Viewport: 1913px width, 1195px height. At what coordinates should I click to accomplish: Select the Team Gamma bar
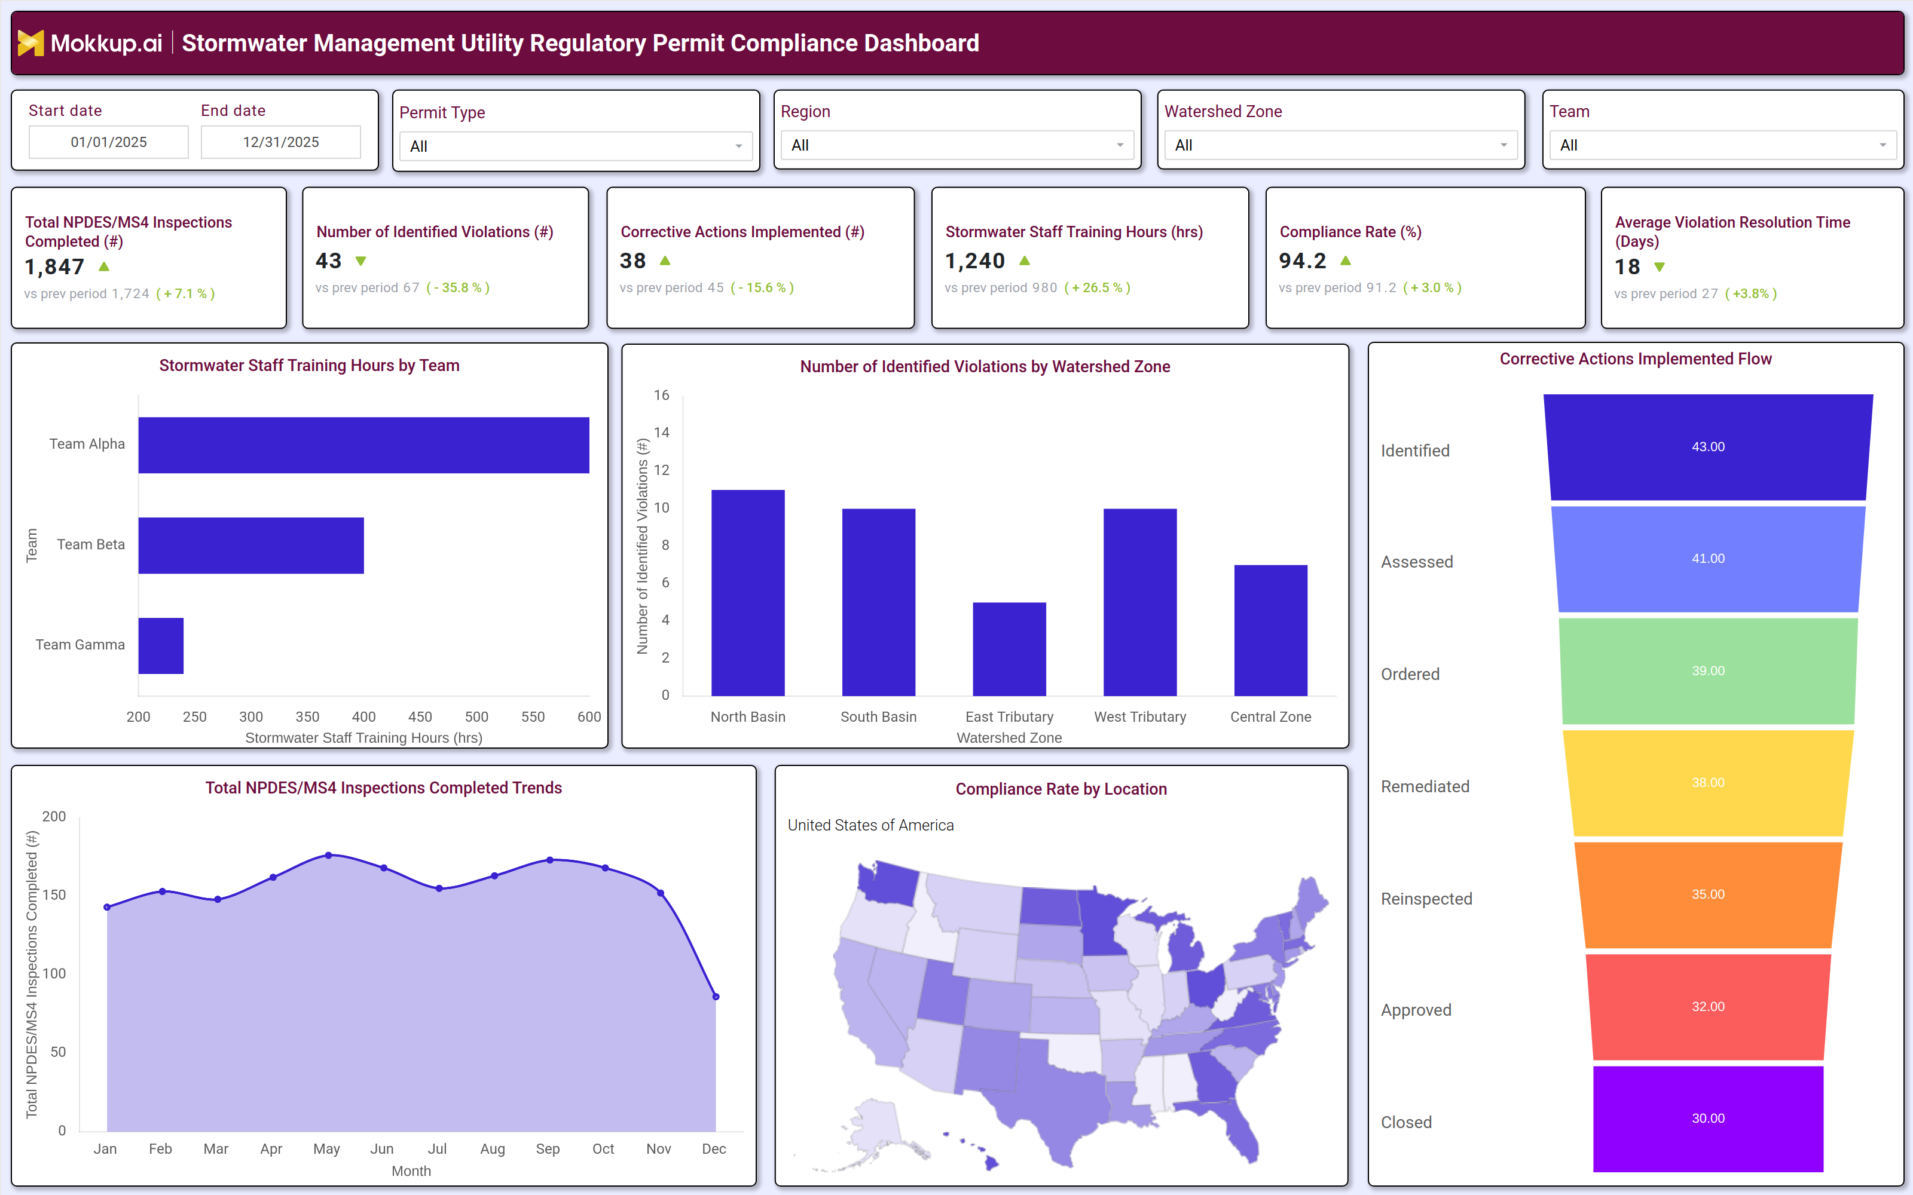tap(160, 646)
